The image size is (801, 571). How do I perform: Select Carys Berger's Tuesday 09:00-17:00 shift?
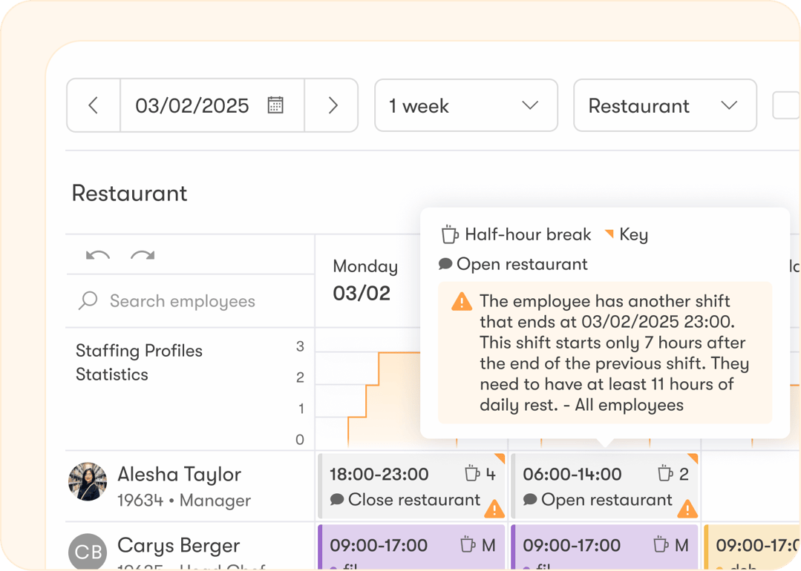[x=604, y=547]
